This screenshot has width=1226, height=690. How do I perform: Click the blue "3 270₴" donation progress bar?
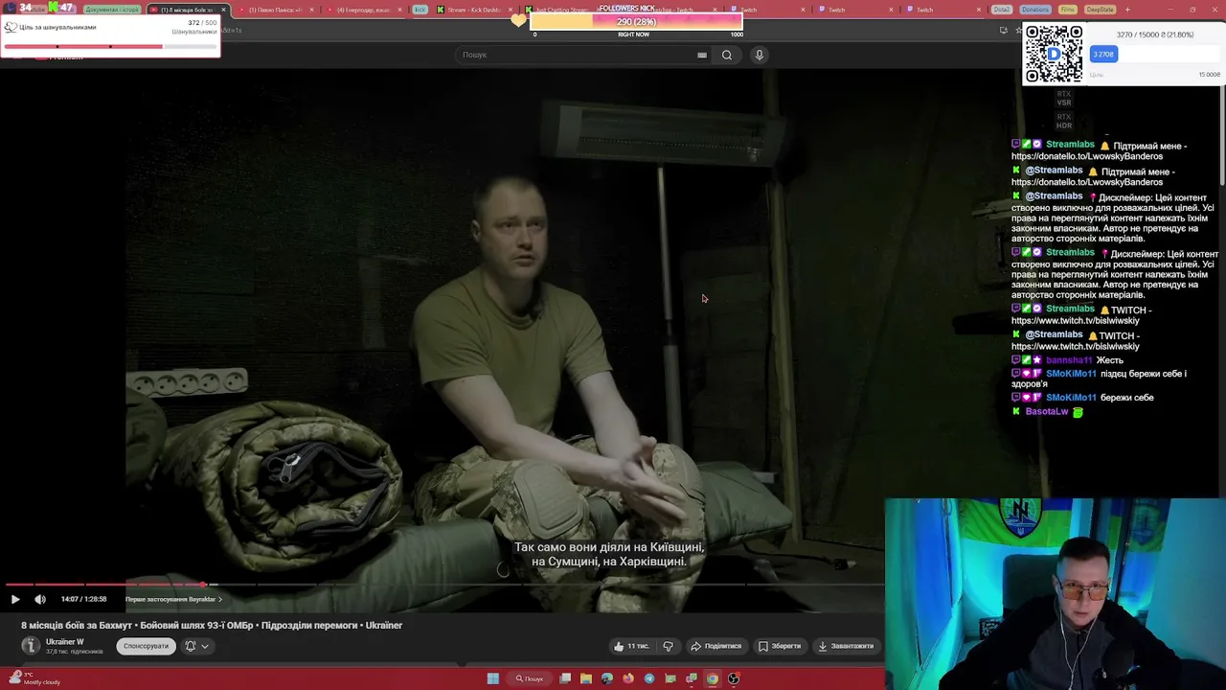coord(1103,55)
